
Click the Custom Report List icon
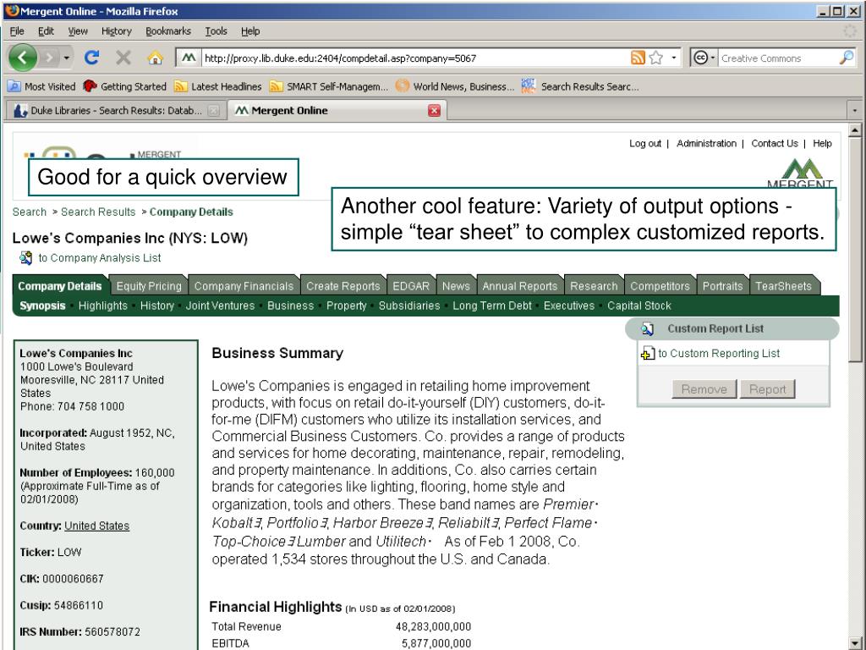pos(647,329)
